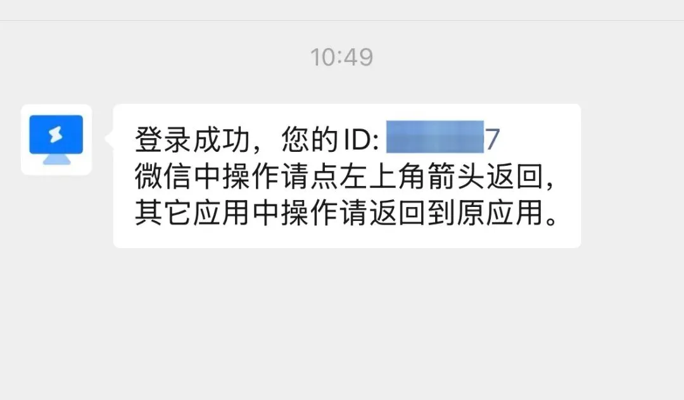Tap the 您的 ID: label
Viewport: 684px width, 400px height.
click(330, 140)
